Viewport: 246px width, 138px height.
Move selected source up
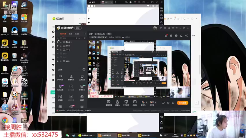79,38
